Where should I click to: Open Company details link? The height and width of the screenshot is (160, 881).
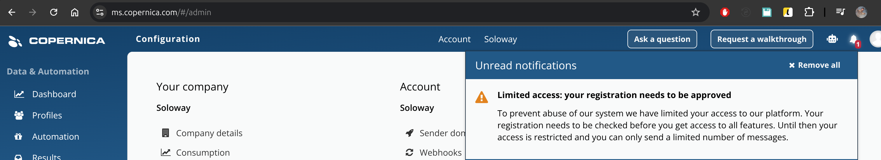point(209,133)
